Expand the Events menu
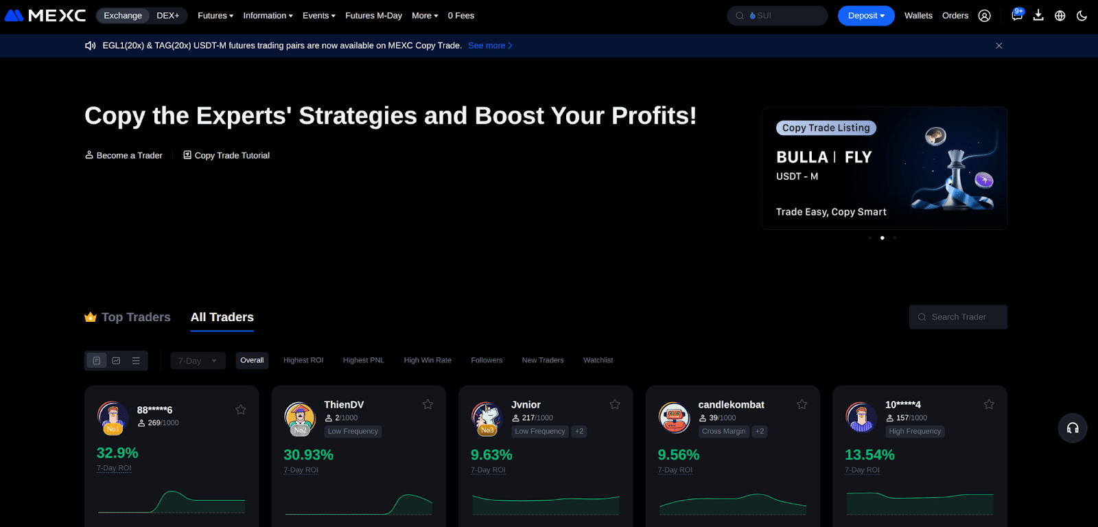1098x527 pixels. (318, 16)
